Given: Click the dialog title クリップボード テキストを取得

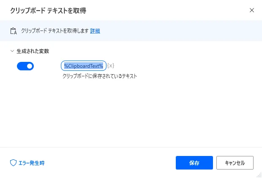Looking at the screenshot, I should click(51, 10).
